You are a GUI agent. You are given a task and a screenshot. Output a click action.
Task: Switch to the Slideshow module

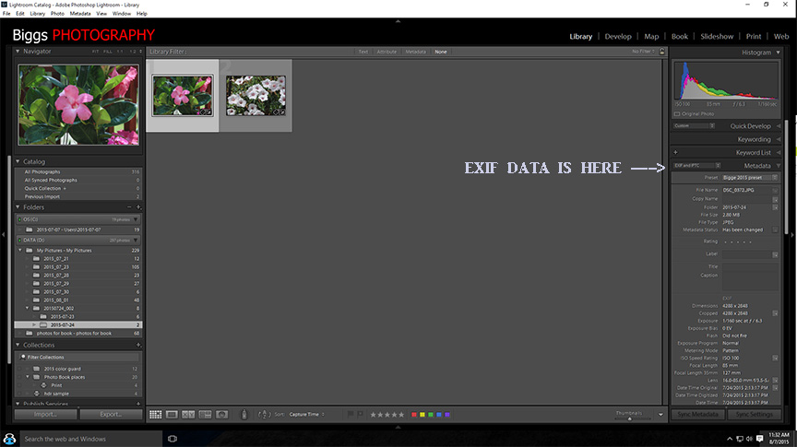point(717,37)
